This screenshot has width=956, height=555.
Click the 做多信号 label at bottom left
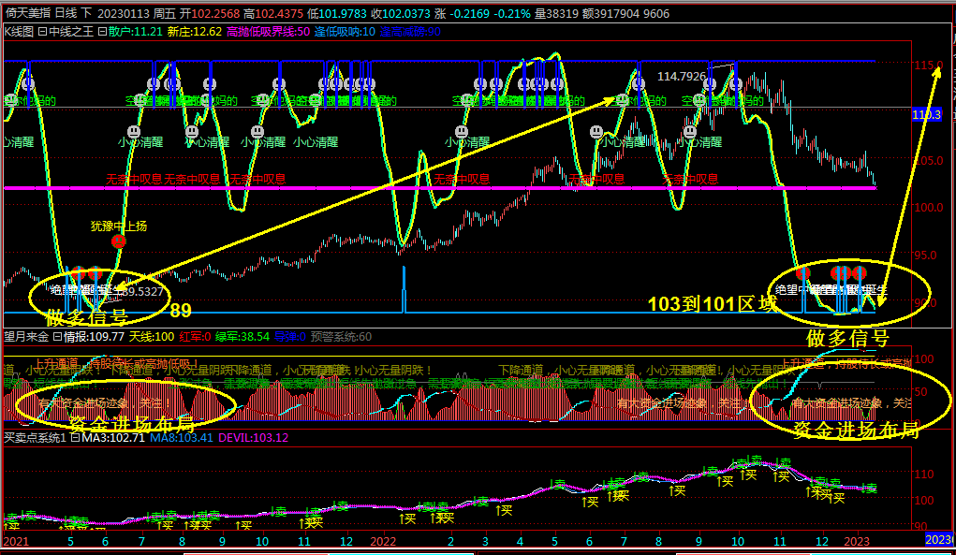coord(86,316)
